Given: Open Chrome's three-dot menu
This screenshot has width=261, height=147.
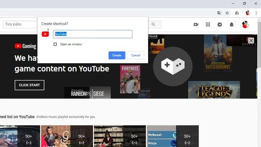Looking at the screenshot, I should [256, 13].
